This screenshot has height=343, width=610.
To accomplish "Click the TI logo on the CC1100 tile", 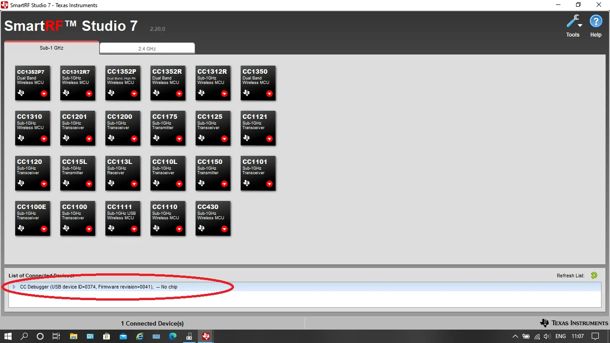I will 67,228.
